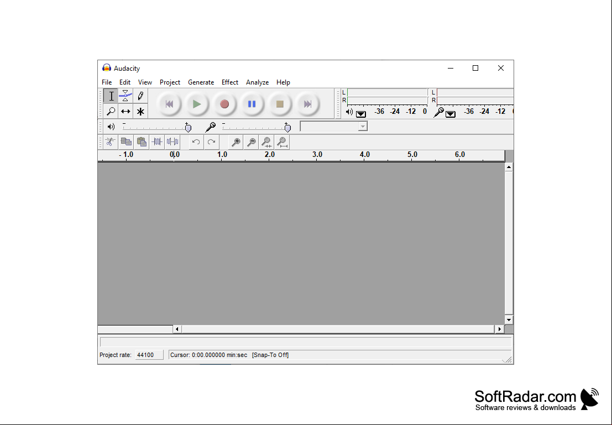Open the Generate menu
The height and width of the screenshot is (425, 612).
(201, 82)
